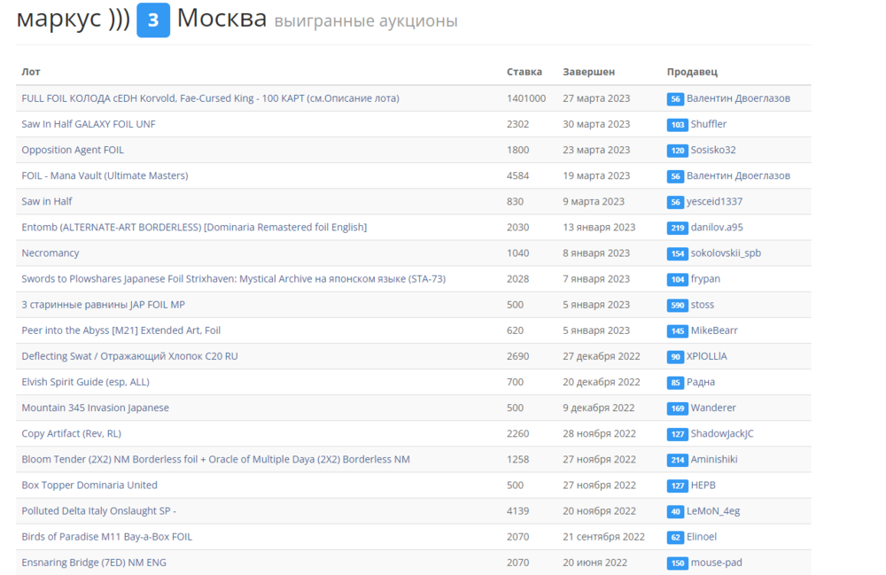
Task: Visit seller Aminishiki profile
Action: pos(714,459)
